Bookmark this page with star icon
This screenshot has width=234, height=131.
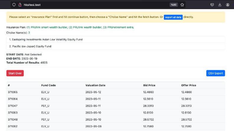(182, 5)
